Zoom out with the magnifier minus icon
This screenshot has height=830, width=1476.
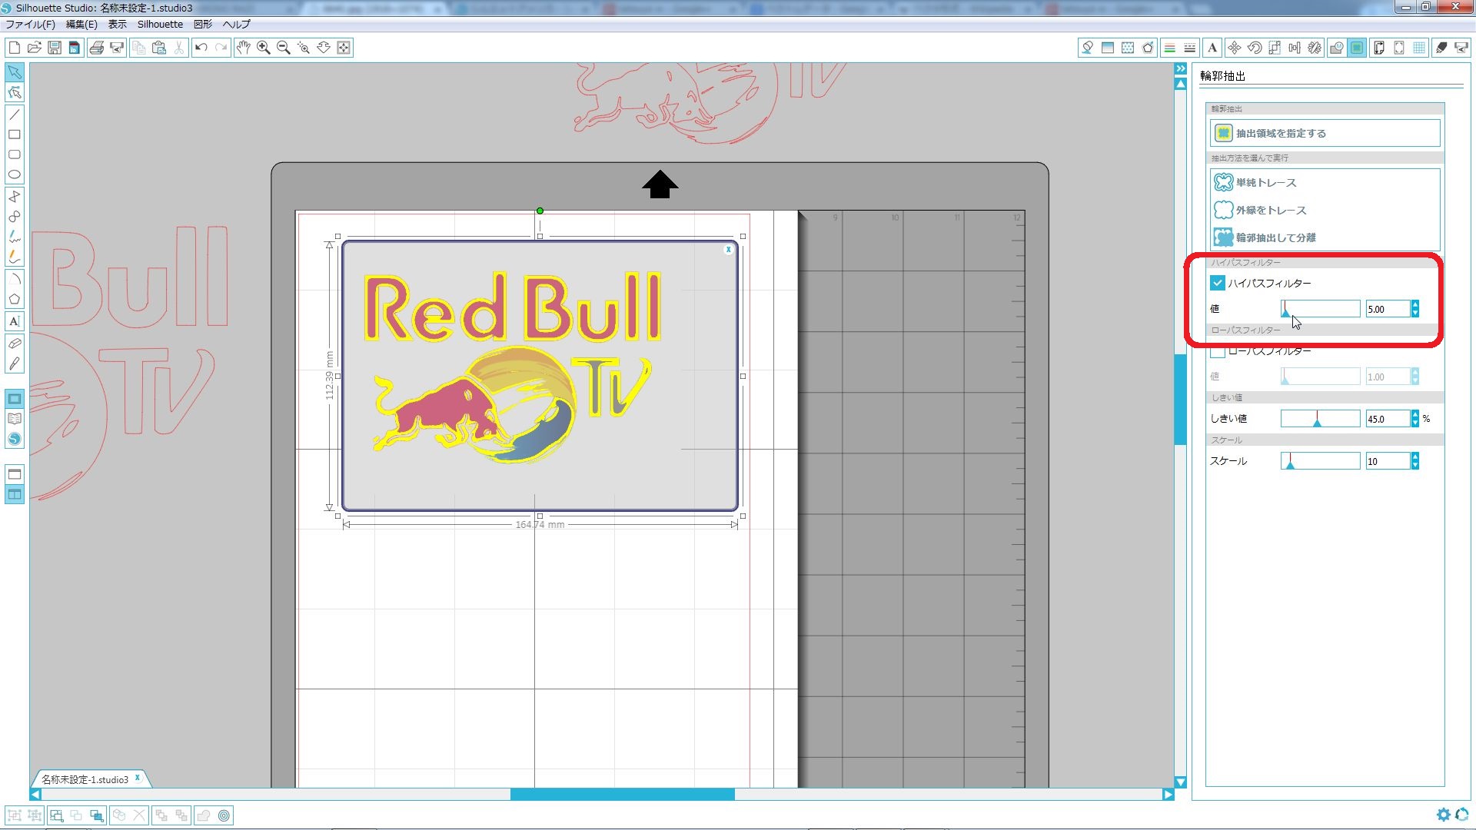click(x=284, y=48)
